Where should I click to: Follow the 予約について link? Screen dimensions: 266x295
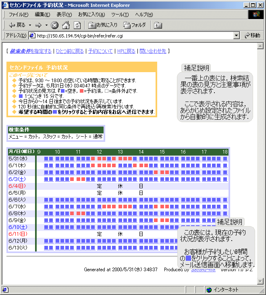coord(100,51)
